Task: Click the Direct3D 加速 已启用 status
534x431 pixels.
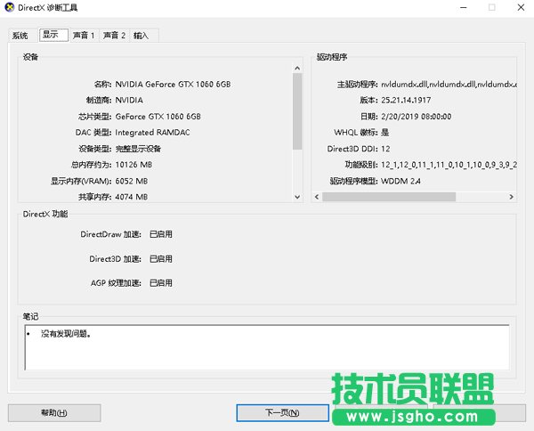Action: (x=161, y=259)
